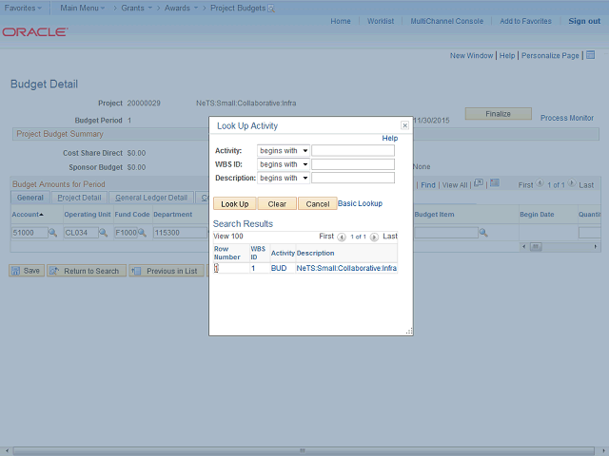Screen dimensions: 609x456
Task: Click the Operating Unit lookup magnifier icon
Action: click(103, 233)
